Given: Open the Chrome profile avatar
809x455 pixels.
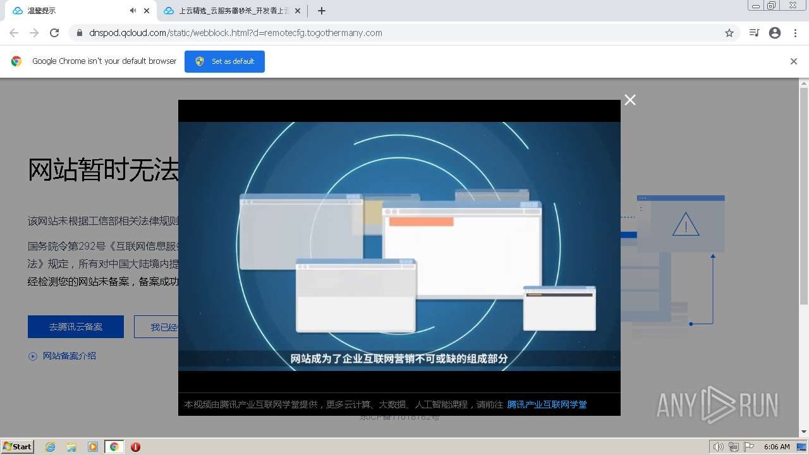Looking at the screenshot, I should tap(775, 33).
